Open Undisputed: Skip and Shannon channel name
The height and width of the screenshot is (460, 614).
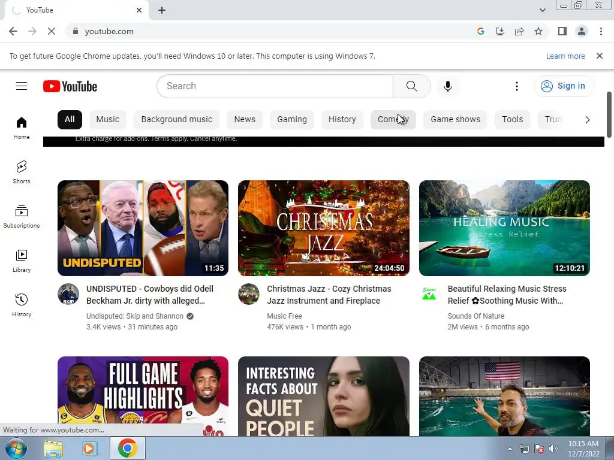pyautogui.click(x=135, y=316)
